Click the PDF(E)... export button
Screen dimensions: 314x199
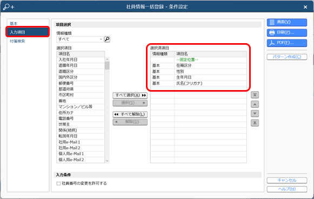click(287, 43)
